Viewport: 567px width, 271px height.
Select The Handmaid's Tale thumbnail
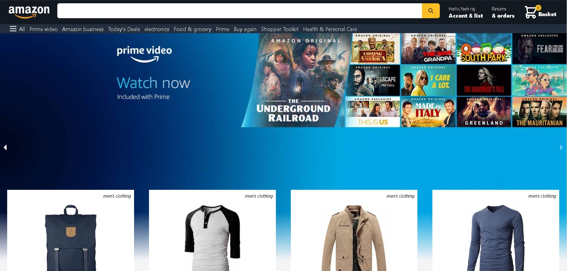coord(484,80)
